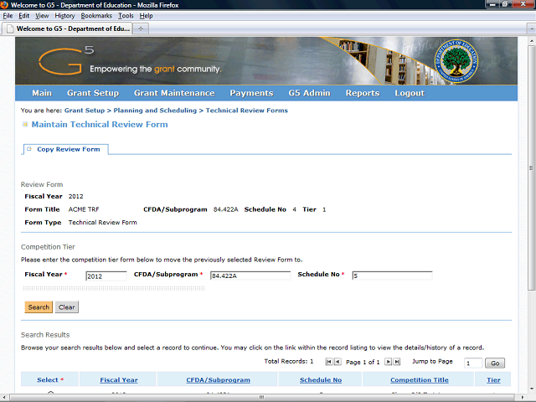Sort by Schedule No column header
Screen dimensions: 536x402
[321, 379]
